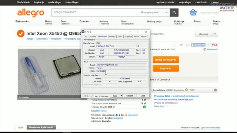The height and width of the screenshot is (133, 237).
Task: Click the Facebook like counter box
Action: [x=208, y=45]
